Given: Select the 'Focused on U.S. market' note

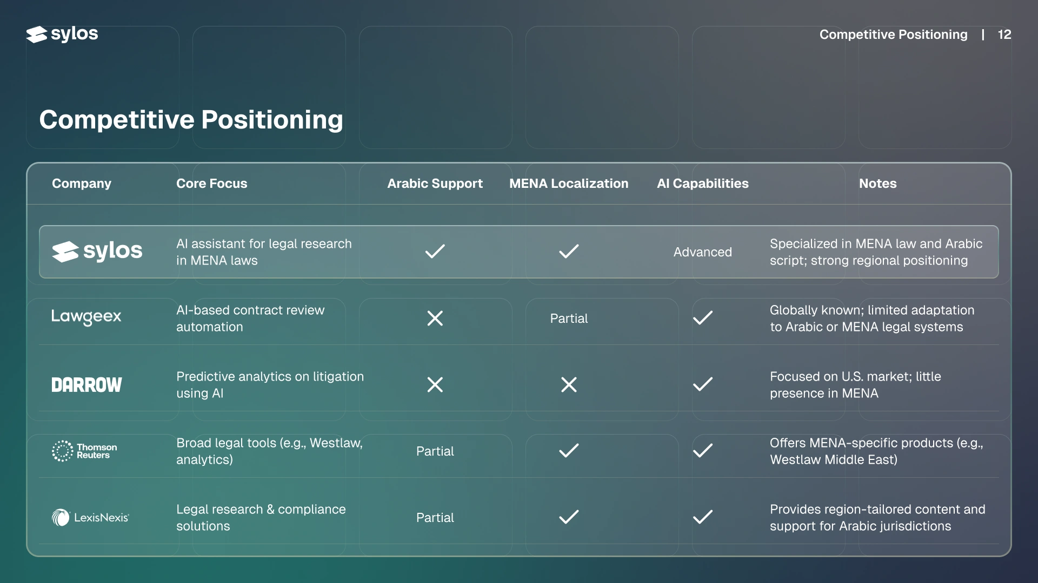Looking at the screenshot, I should coord(855,385).
